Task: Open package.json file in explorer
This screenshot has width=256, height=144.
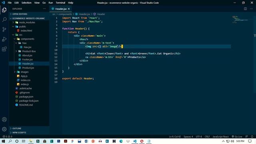Action: [x=26, y=96]
